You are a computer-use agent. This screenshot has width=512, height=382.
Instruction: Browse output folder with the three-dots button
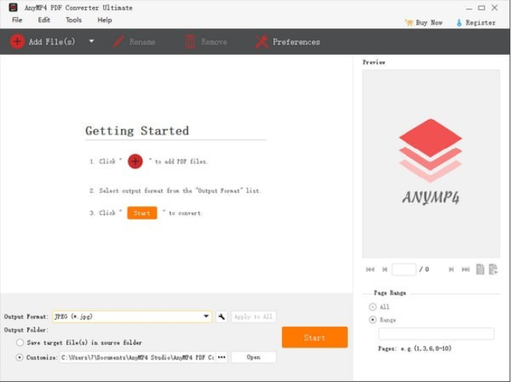222,357
